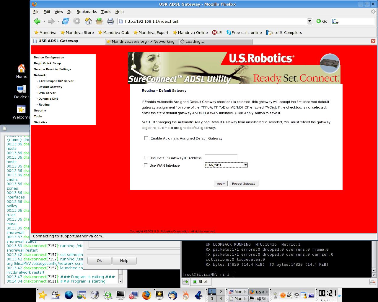The image size is (378, 302).
Task: Check Use WAN Interface option
Action: [146, 165]
